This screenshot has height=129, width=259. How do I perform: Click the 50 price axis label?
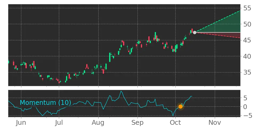[247, 24]
